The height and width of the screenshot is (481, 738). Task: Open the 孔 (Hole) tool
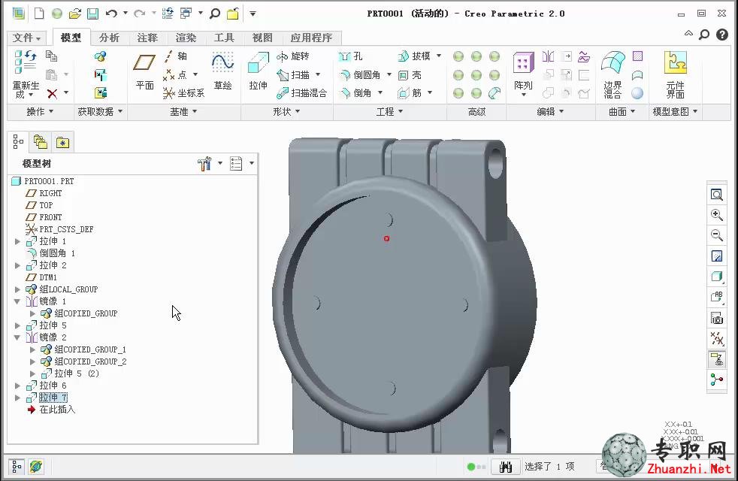coord(351,56)
